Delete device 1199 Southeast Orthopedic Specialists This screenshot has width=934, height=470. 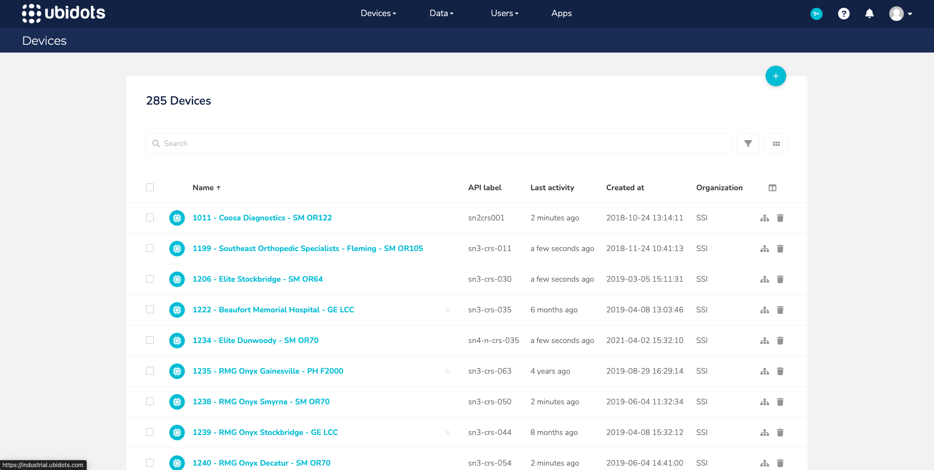pos(780,249)
